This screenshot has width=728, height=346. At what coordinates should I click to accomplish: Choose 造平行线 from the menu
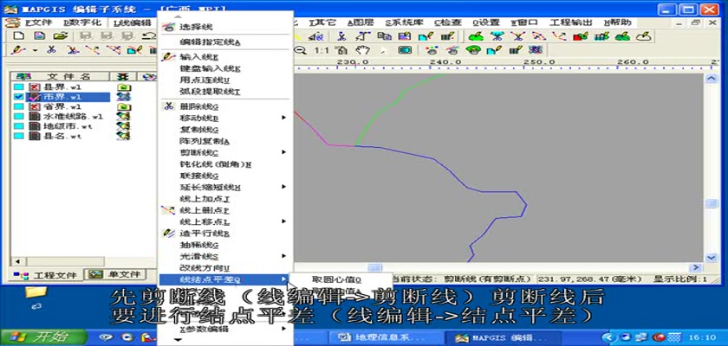(x=224, y=234)
